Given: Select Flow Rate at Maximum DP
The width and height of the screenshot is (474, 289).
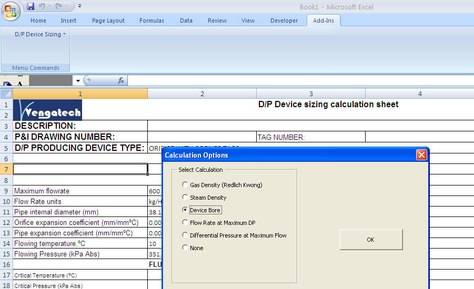Looking at the screenshot, I should click(185, 223).
